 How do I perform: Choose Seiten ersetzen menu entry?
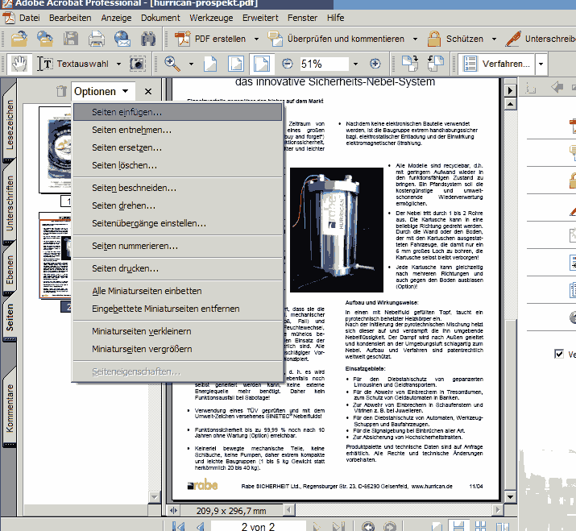tap(177, 147)
